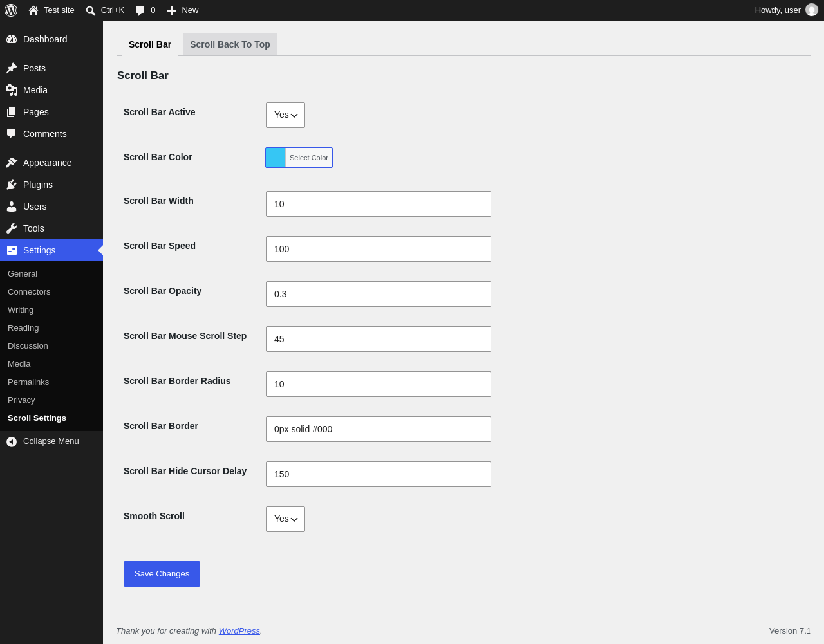The width and height of the screenshot is (824, 644).
Task: Click the Plugins plug icon
Action: click(x=12, y=185)
